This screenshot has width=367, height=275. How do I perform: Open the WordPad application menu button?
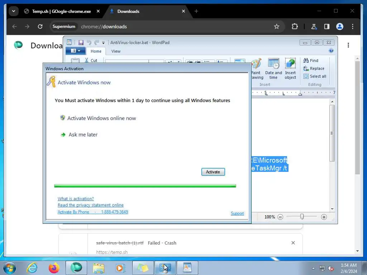[75, 51]
